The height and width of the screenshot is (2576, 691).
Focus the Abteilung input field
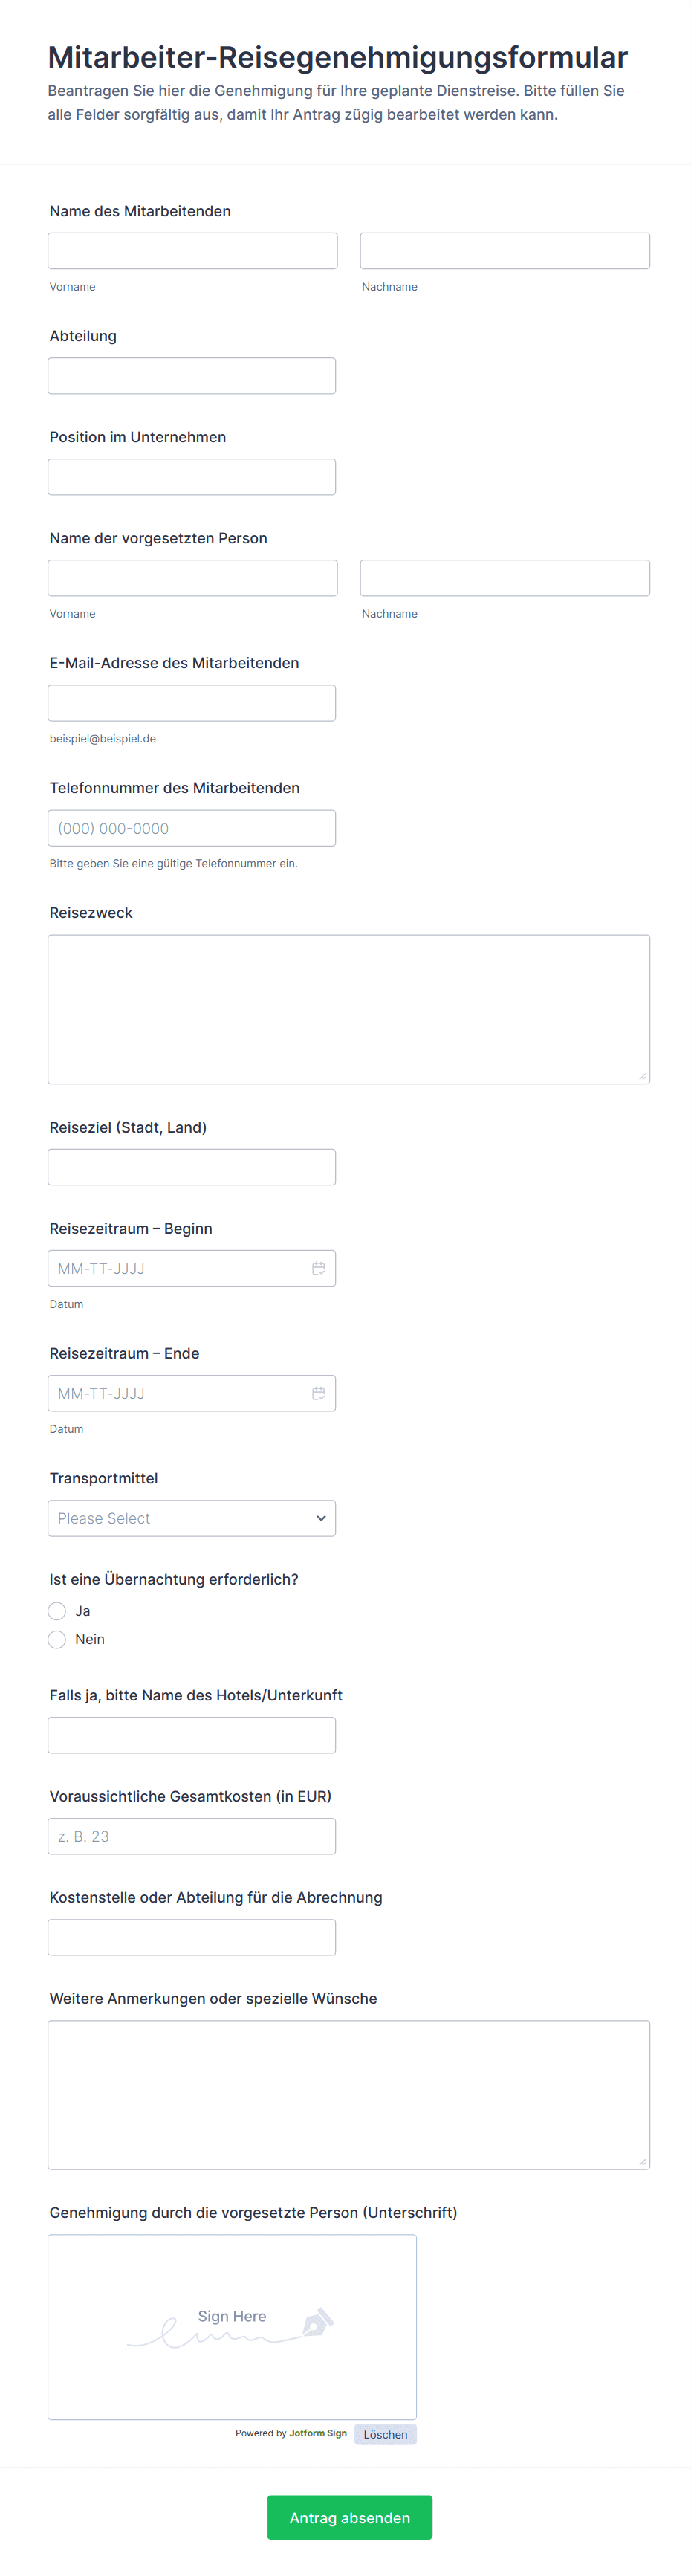click(x=192, y=376)
